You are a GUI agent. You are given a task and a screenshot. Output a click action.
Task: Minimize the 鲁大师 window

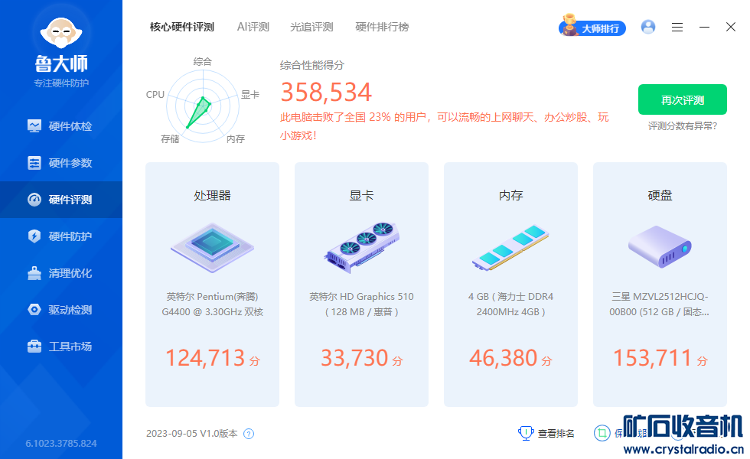[704, 28]
